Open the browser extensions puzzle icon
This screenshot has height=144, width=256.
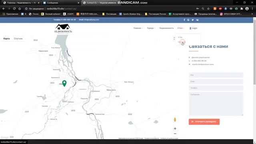(x=242, y=9)
